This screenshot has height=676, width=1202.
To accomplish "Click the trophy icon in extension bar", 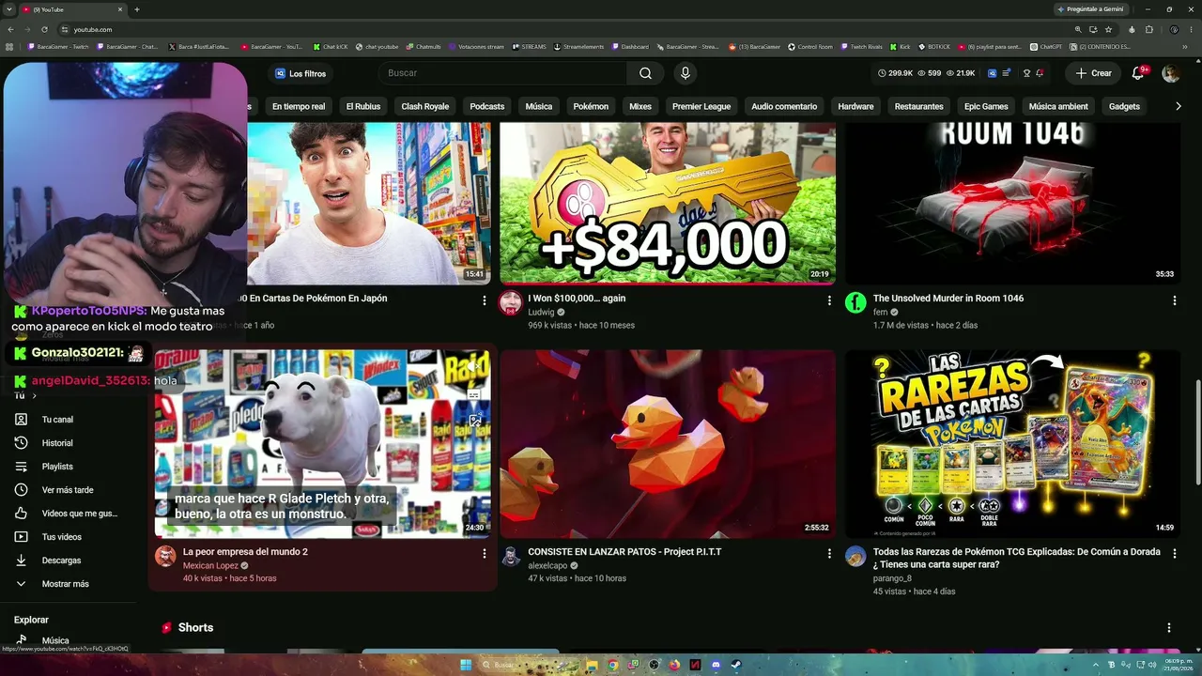I will point(1026,73).
